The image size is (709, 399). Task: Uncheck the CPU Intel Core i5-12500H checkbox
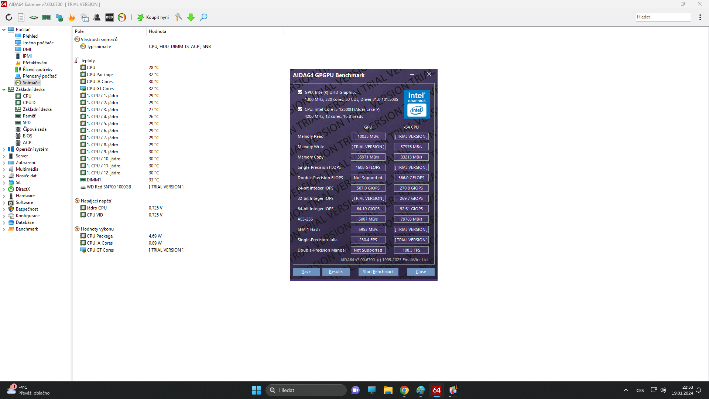click(x=300, y=109)
